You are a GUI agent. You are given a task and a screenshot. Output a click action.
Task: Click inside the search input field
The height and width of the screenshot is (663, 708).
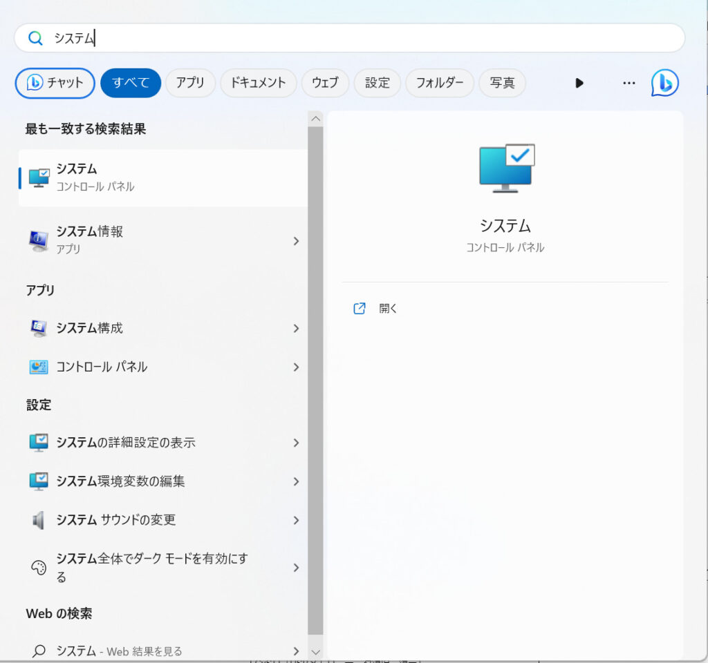coord(349,38)
